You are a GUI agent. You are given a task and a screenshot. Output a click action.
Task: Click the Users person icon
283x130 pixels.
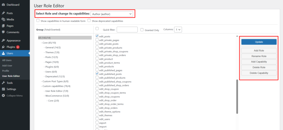click(x=3, y=53)
